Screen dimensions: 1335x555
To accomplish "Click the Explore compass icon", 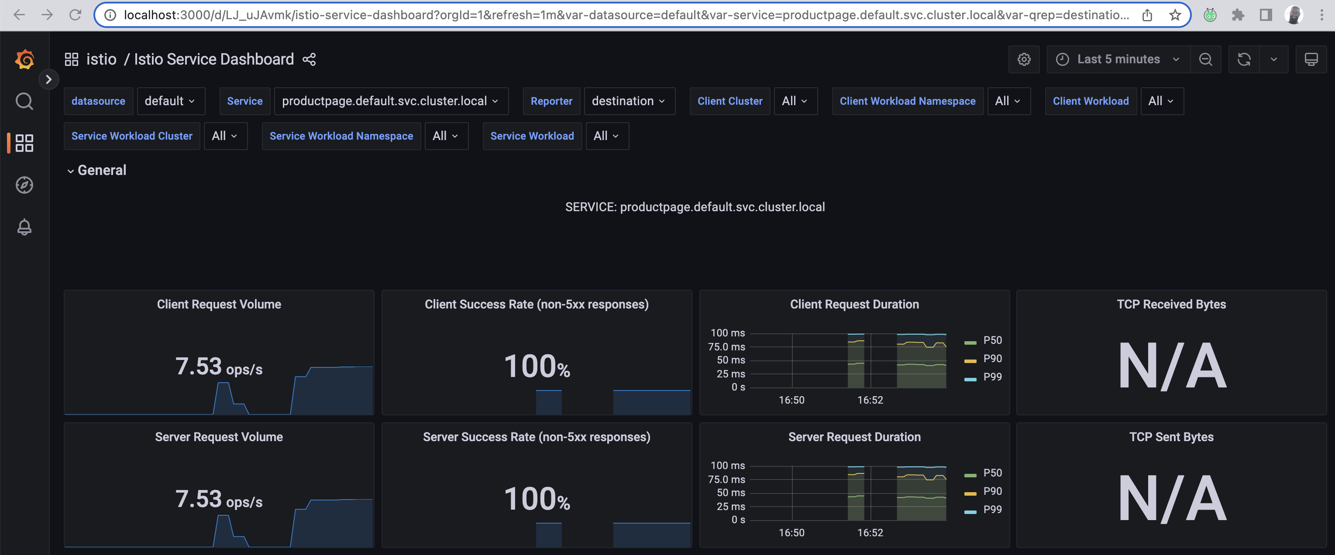I will pos(23,185).
